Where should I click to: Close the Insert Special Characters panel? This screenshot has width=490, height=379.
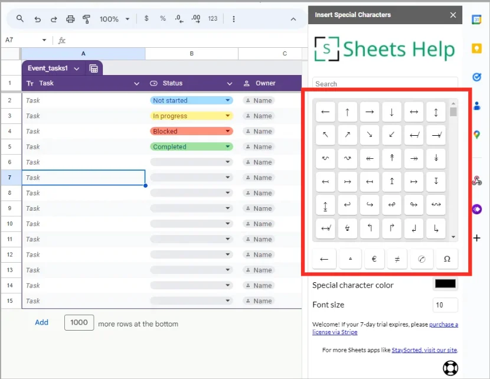tap(453, 15)
